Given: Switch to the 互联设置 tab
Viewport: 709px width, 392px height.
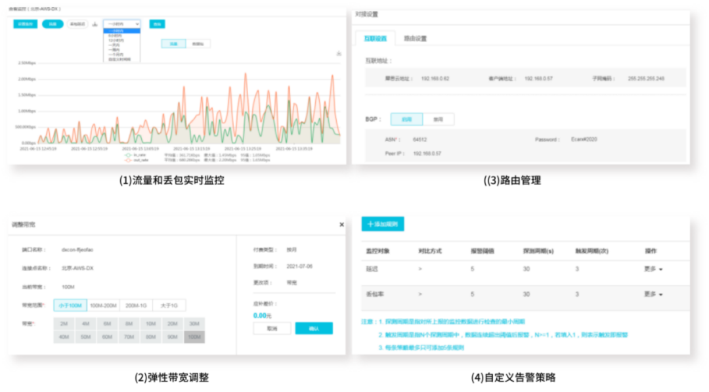Looking at the screenshot, I should 376,39.
